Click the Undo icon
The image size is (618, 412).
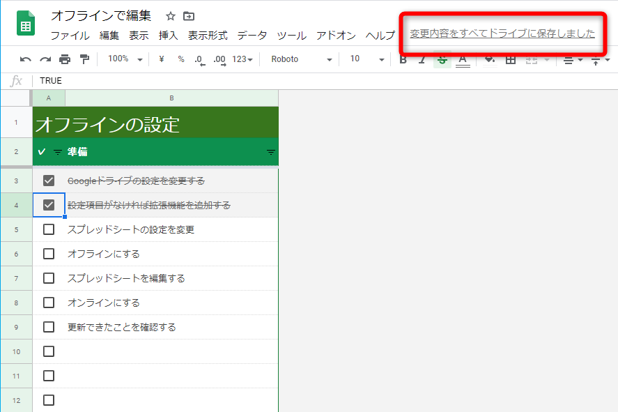(x=24, y=60)
